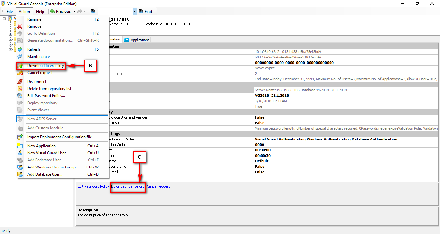Click the Add Database User key icon

20,174
